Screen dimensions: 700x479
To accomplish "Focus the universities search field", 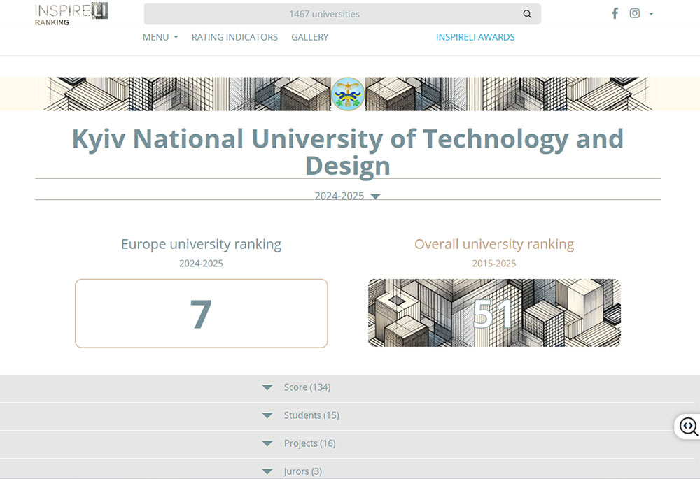I will coord(325,14).
